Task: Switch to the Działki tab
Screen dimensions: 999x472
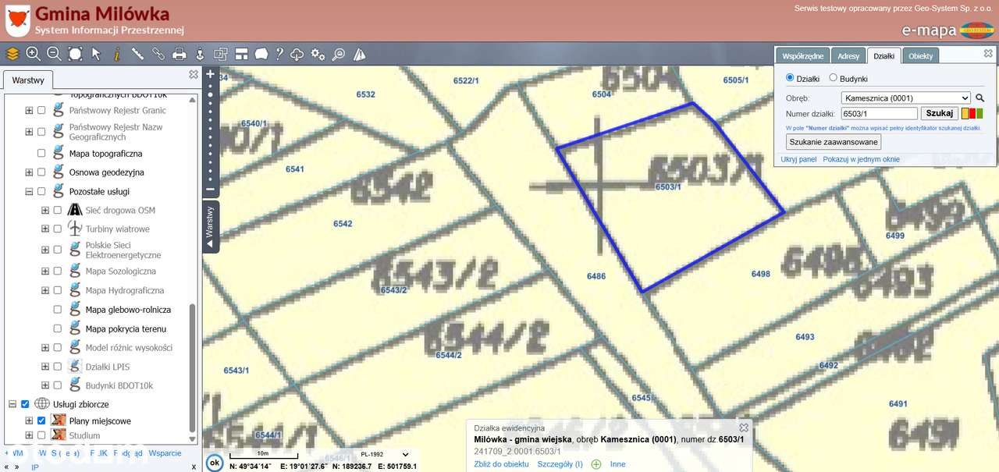Action: [883, 56]
